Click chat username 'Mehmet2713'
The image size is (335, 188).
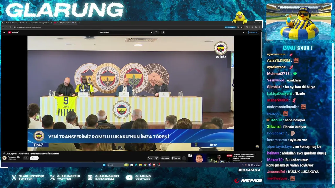click(278, 74)
